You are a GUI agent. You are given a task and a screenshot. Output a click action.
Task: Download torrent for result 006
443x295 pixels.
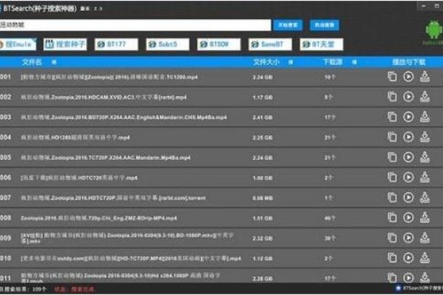point(425,178)
